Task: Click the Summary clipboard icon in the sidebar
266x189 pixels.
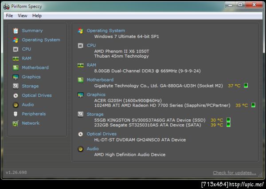Action: click(16, 31)
